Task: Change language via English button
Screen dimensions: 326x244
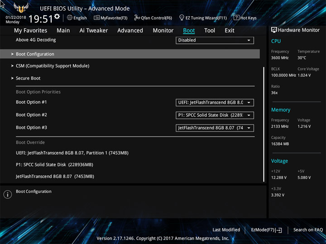Action: click(80, 18)
